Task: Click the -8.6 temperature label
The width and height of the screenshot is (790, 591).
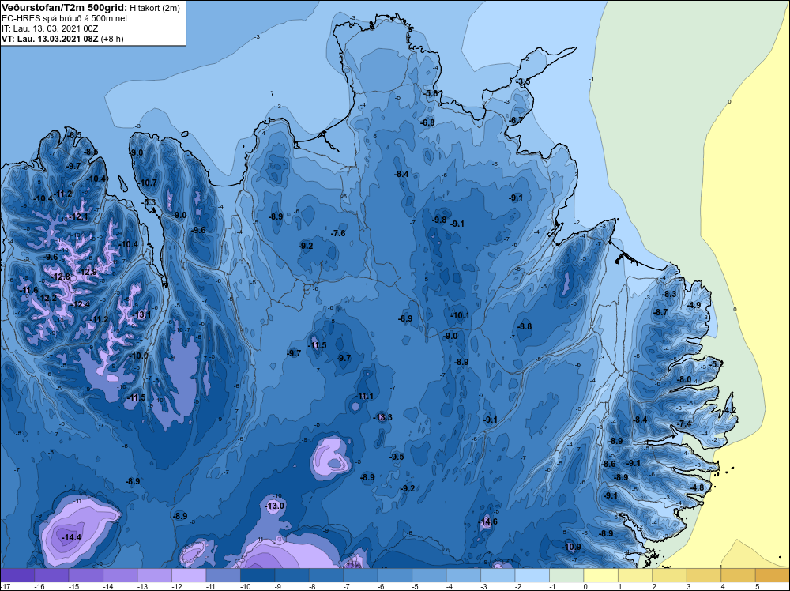Action: pyautogui.click(x=608, y=464)
